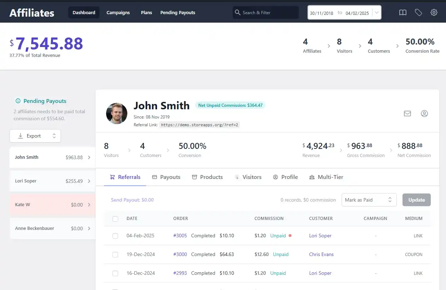The height and width of the screenshot is (290, 446).
Task: Switch to the Profile tab
Action: point(285,177)
